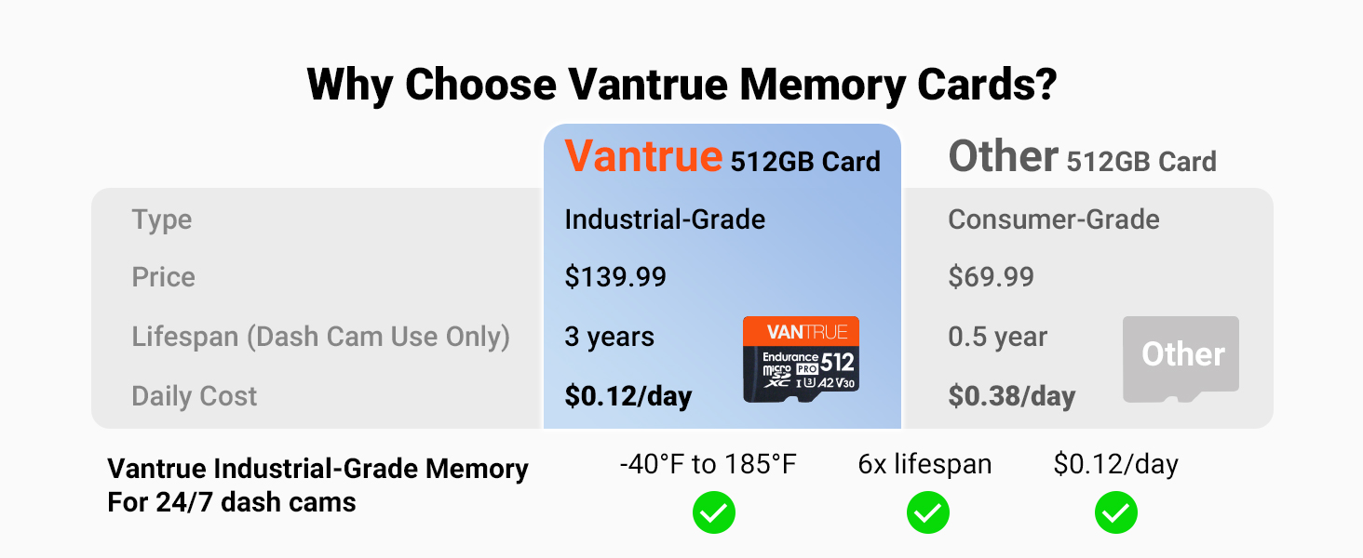Click the Daily Cost row label
Image resolution: width=1363 pixels, height=558 pixels.
point(195,396)
